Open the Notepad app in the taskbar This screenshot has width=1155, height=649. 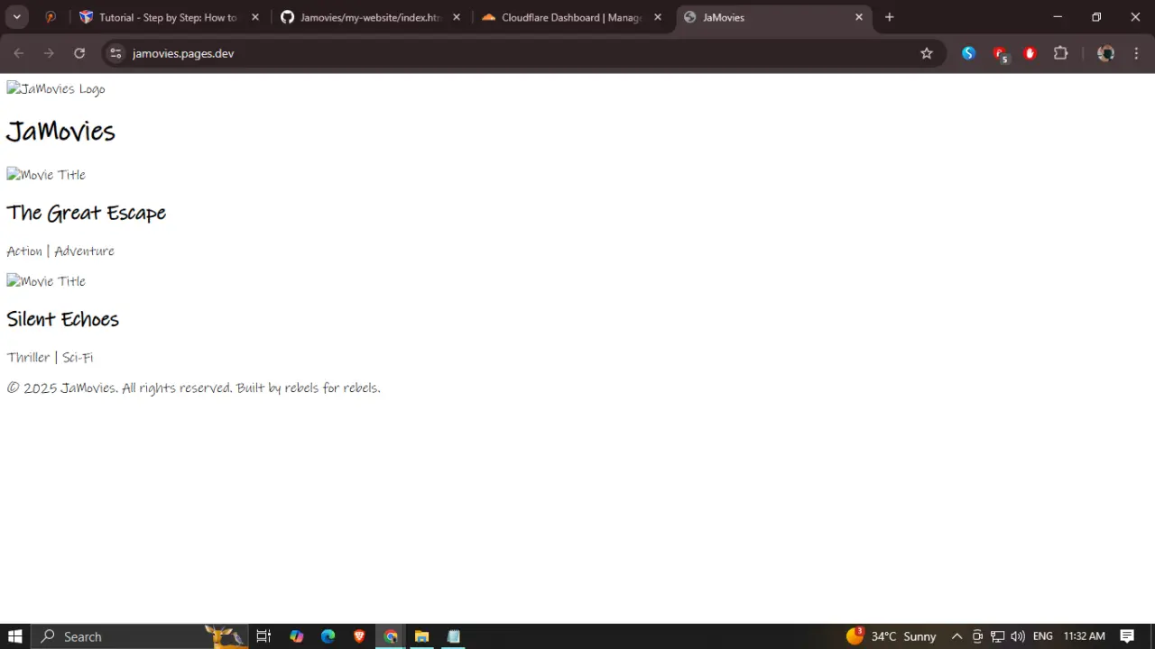tap(453, 636)
